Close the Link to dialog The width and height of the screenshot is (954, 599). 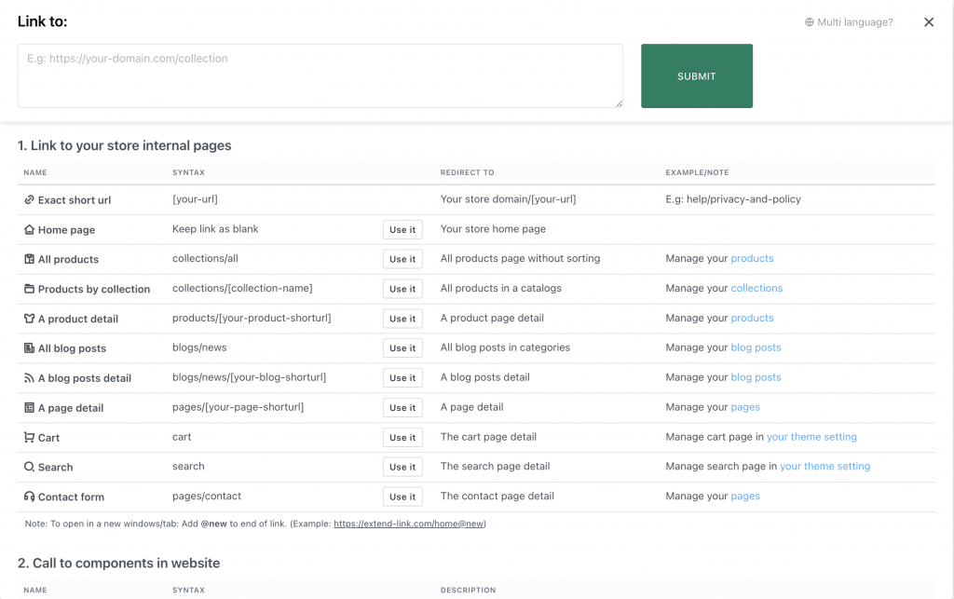[x=929, y=22]
